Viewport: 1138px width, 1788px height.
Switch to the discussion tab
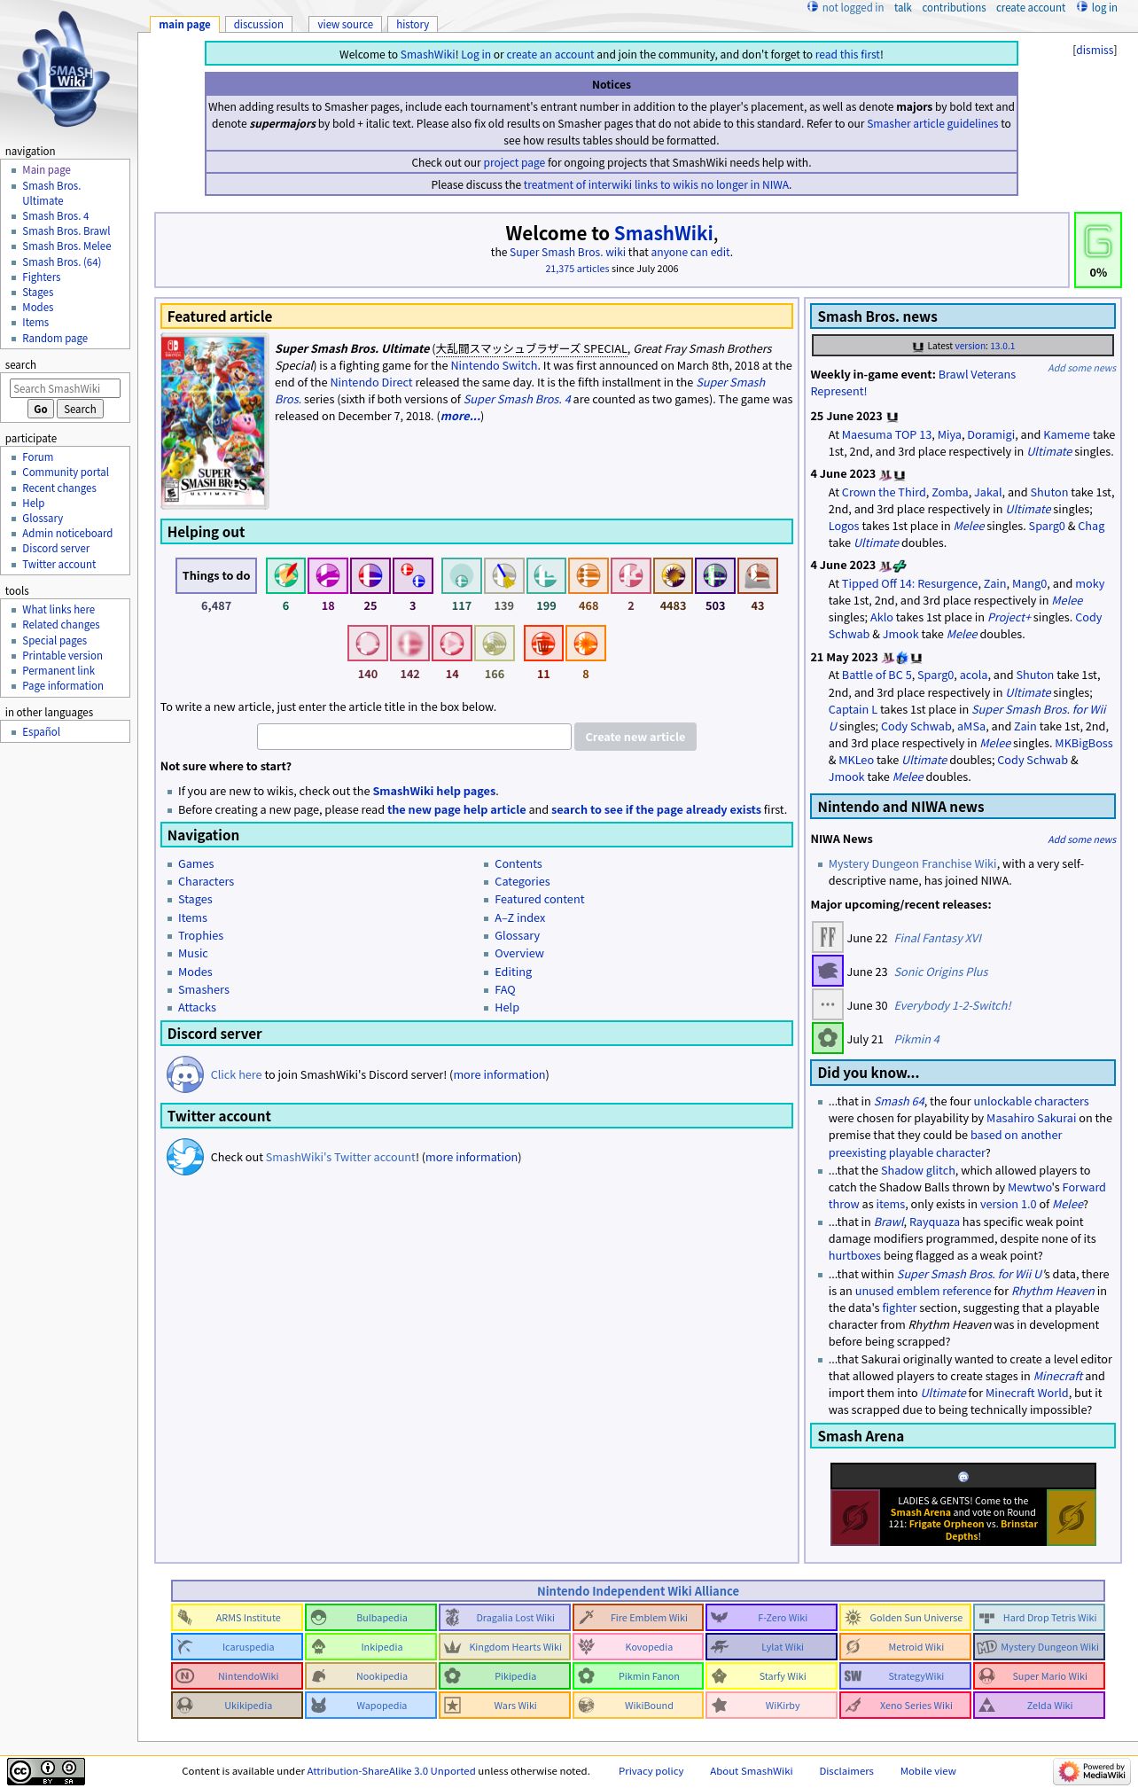click(x=259, y=25)
